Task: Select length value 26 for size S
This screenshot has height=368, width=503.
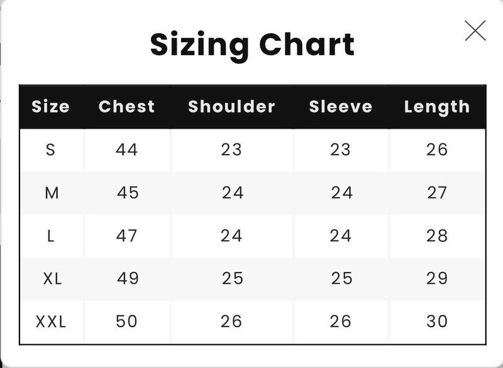Action: pyautogui.click(x=437, y=149)
